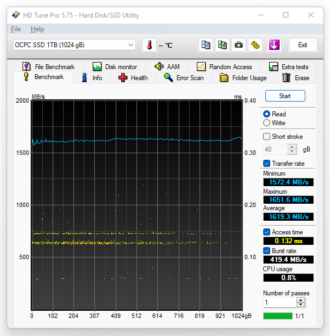
Task: Enable the Short stroke checkbox
Action: 266,137
